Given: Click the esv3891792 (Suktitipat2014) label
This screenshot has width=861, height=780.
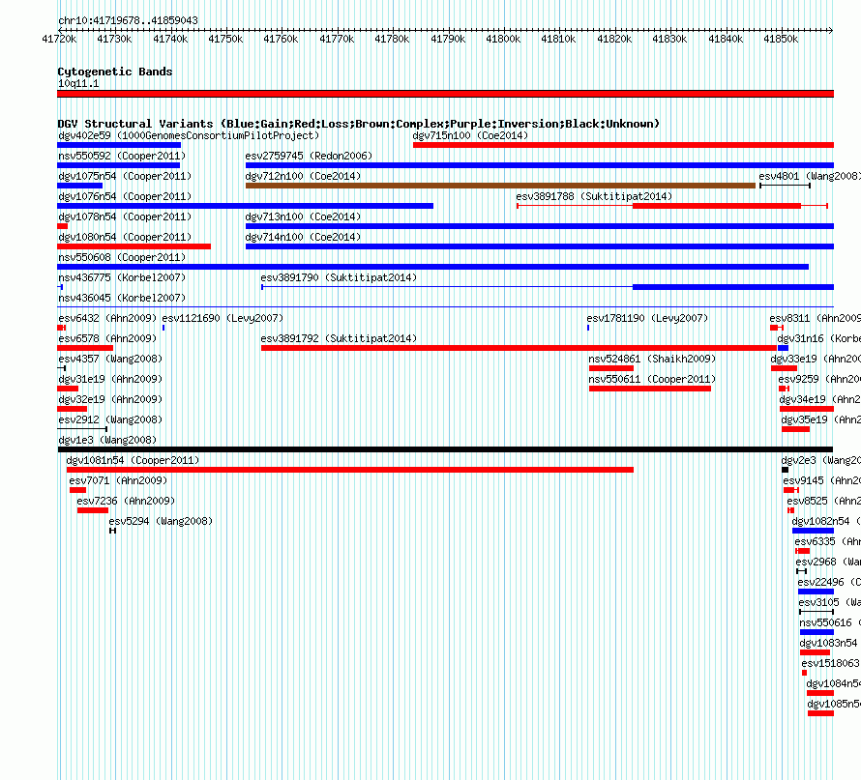Looking at the screenshot, I should [x=339, y=338].
